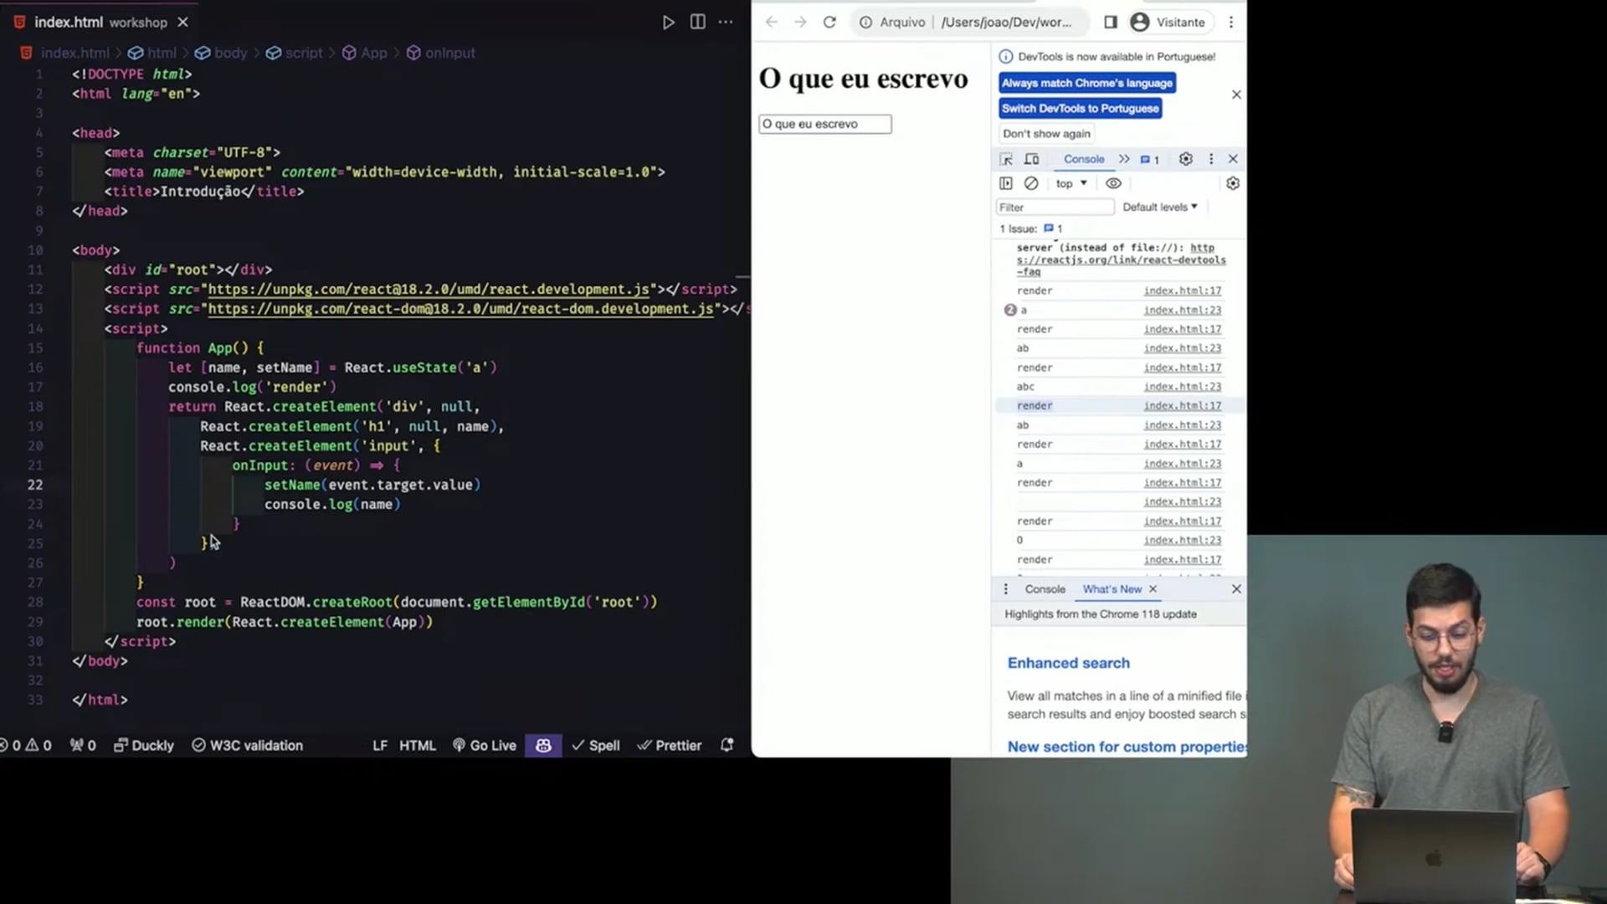Click the console Filter input field
This screenshot has height=904, width=1607.
pyautogui.click(x=1055, y=207)
